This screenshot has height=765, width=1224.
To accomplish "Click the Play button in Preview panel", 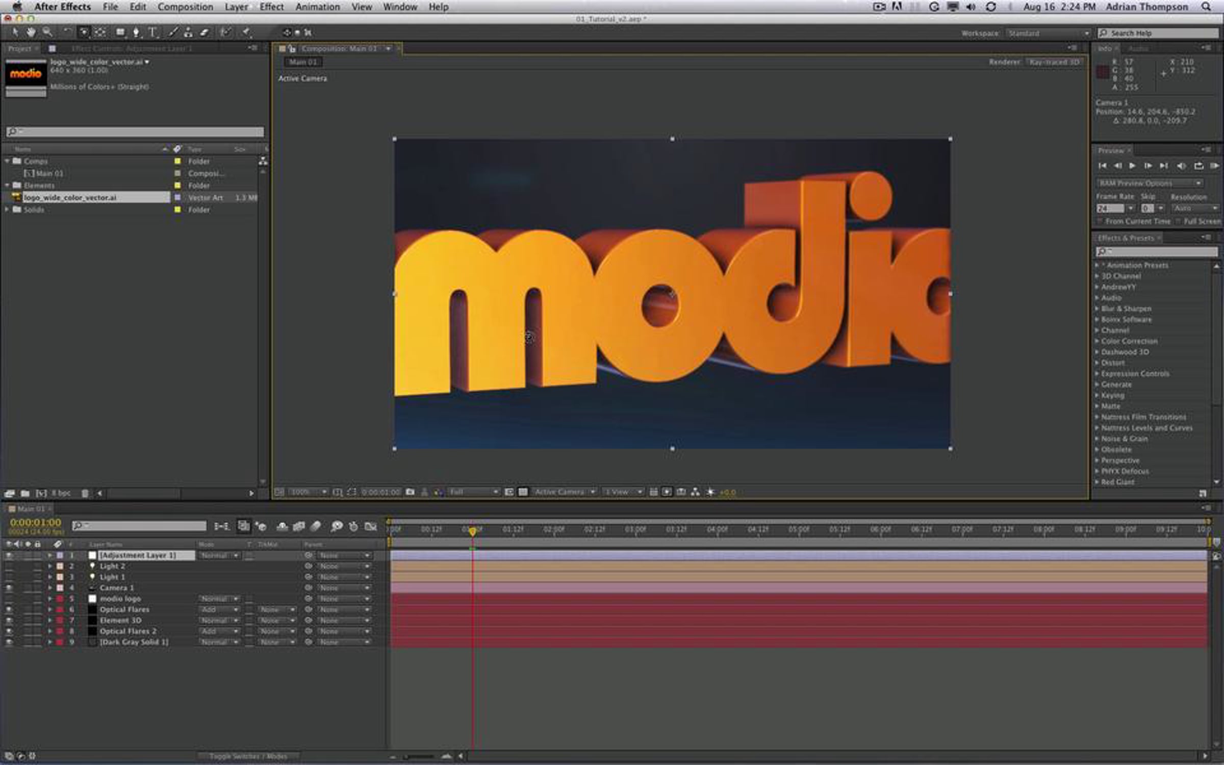I will (1132, 166).
